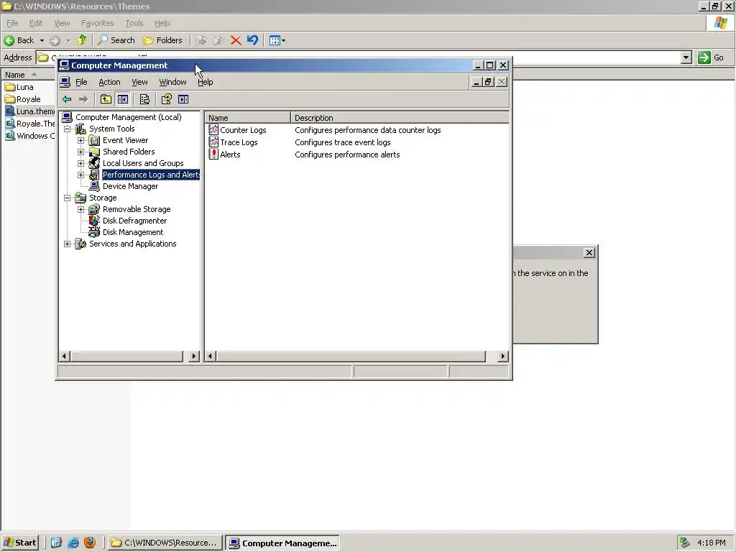
Task: Open the Window menu
Action: tap(172, 82)
